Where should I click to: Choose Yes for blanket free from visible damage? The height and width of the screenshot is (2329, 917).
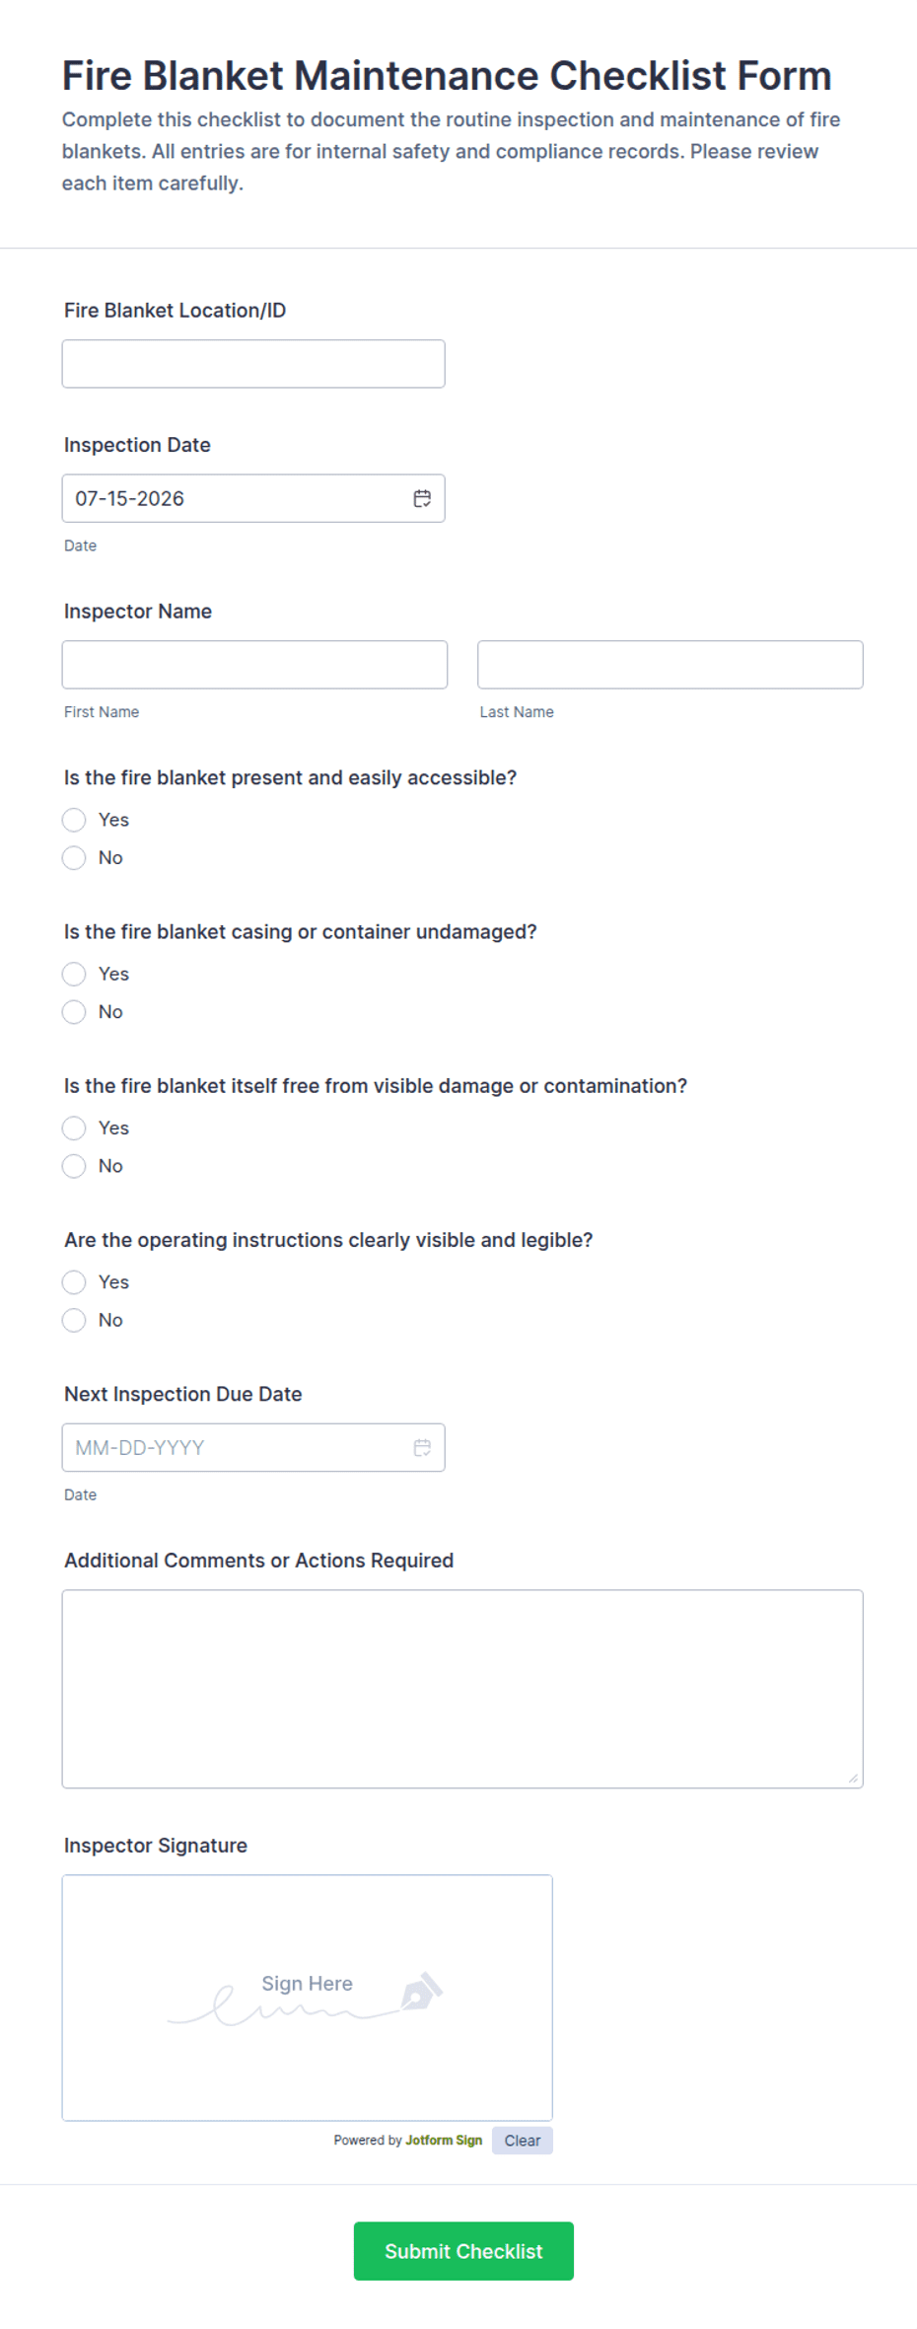pyautogui.click(x=74, y=1128)
